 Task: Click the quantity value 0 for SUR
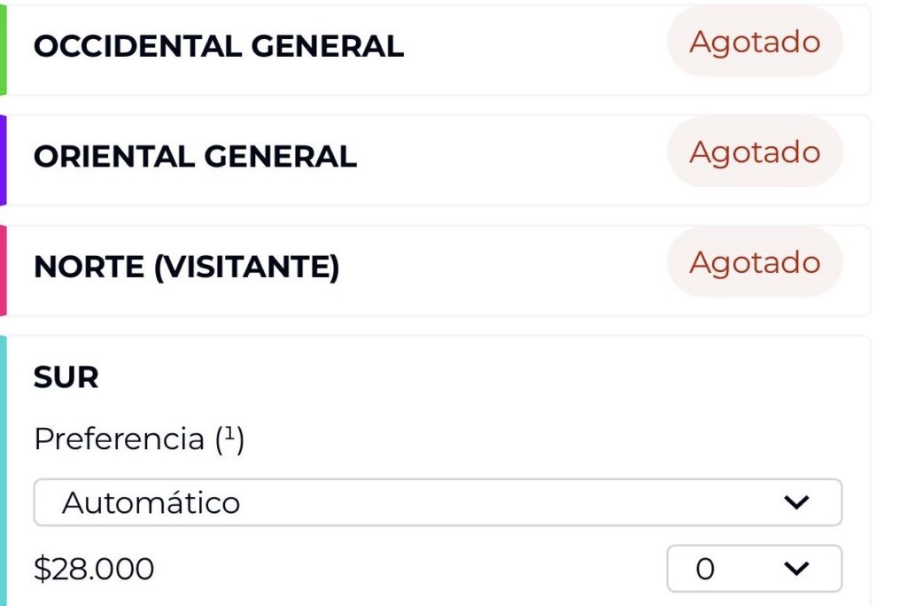[x=705, y=569]
